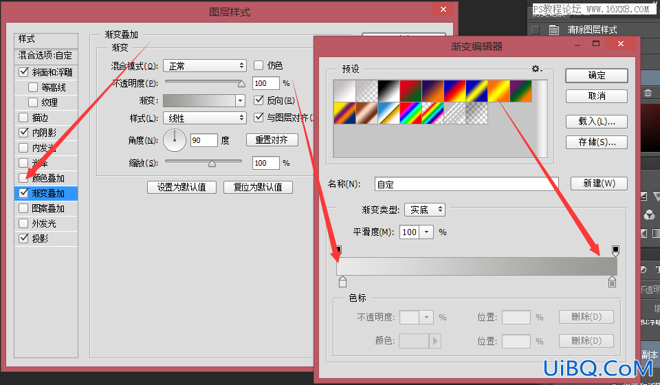
Task: Choose the Violet Green Orange gradient preset
Action: 520,91
